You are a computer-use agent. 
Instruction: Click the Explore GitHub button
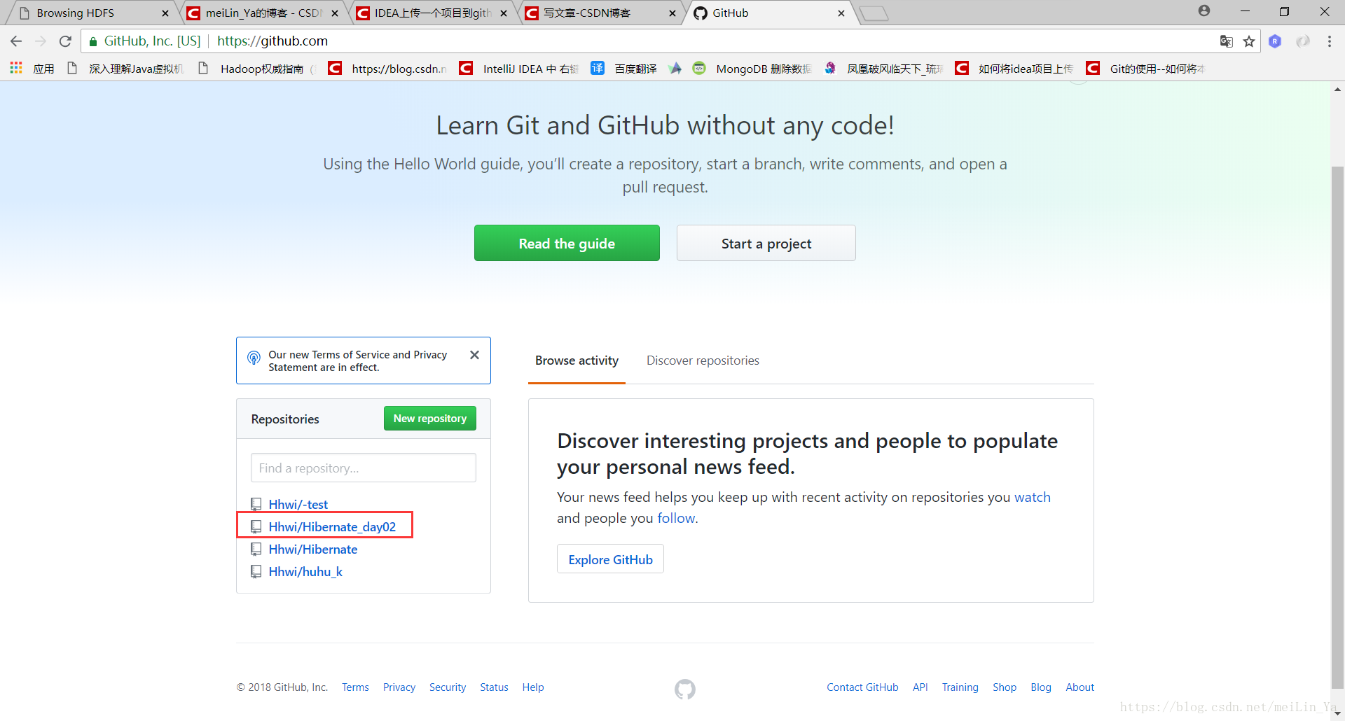pyautogui.click(x=610, y=559)
